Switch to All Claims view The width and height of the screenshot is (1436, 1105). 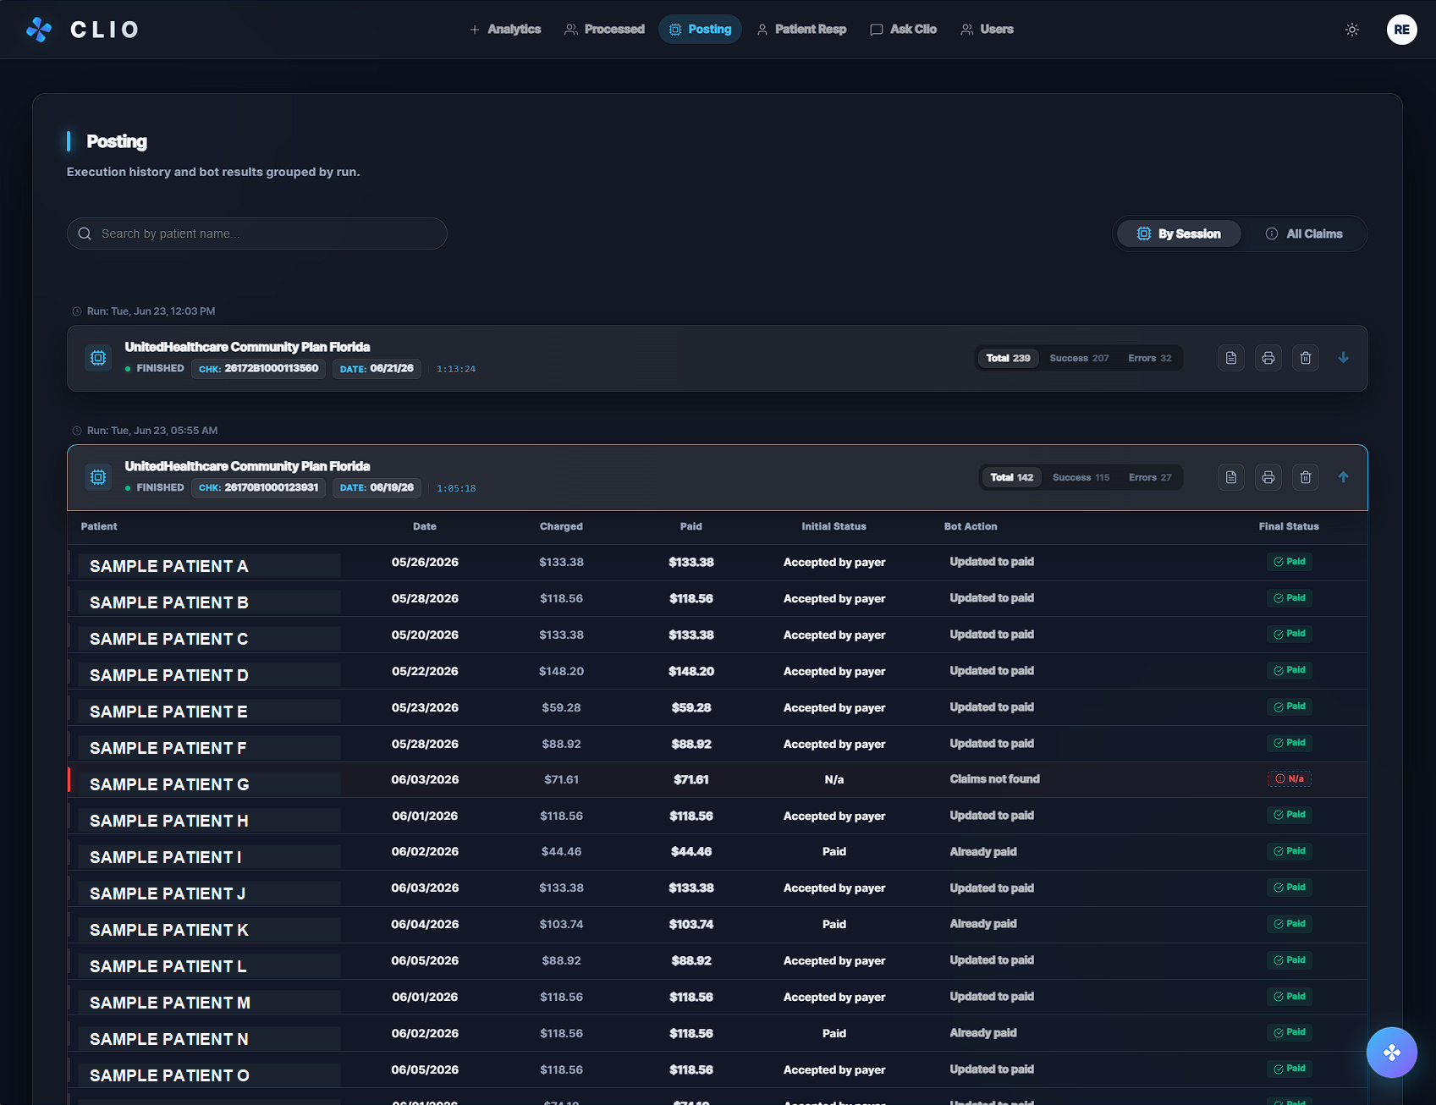point(1304,234)
